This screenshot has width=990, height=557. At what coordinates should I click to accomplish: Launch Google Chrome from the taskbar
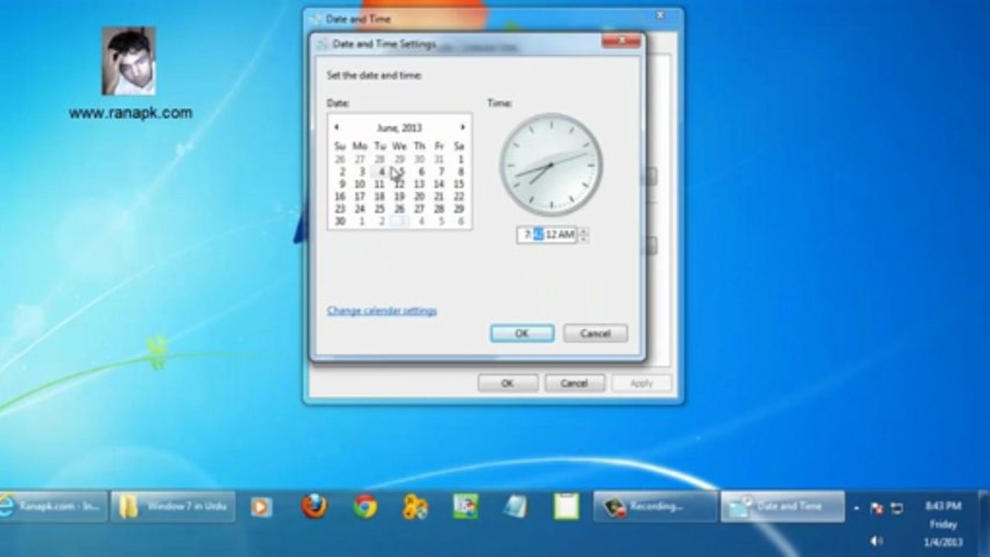pyautogui.click(x=365, y=507)
